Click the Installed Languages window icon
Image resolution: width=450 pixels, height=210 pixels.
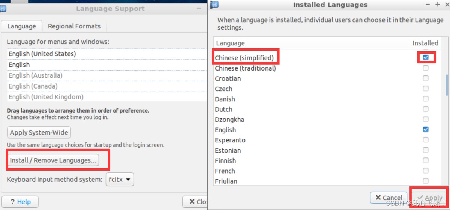coord(214,4)
